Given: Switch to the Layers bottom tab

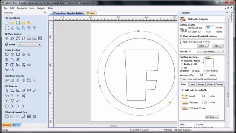Looking at the screenshot, I should 16,125.
